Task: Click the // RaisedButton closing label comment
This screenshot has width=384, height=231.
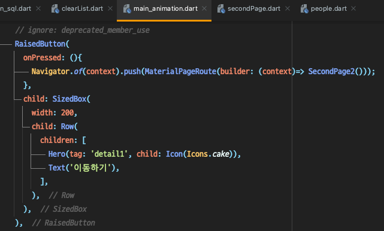Action: point(64,223)
